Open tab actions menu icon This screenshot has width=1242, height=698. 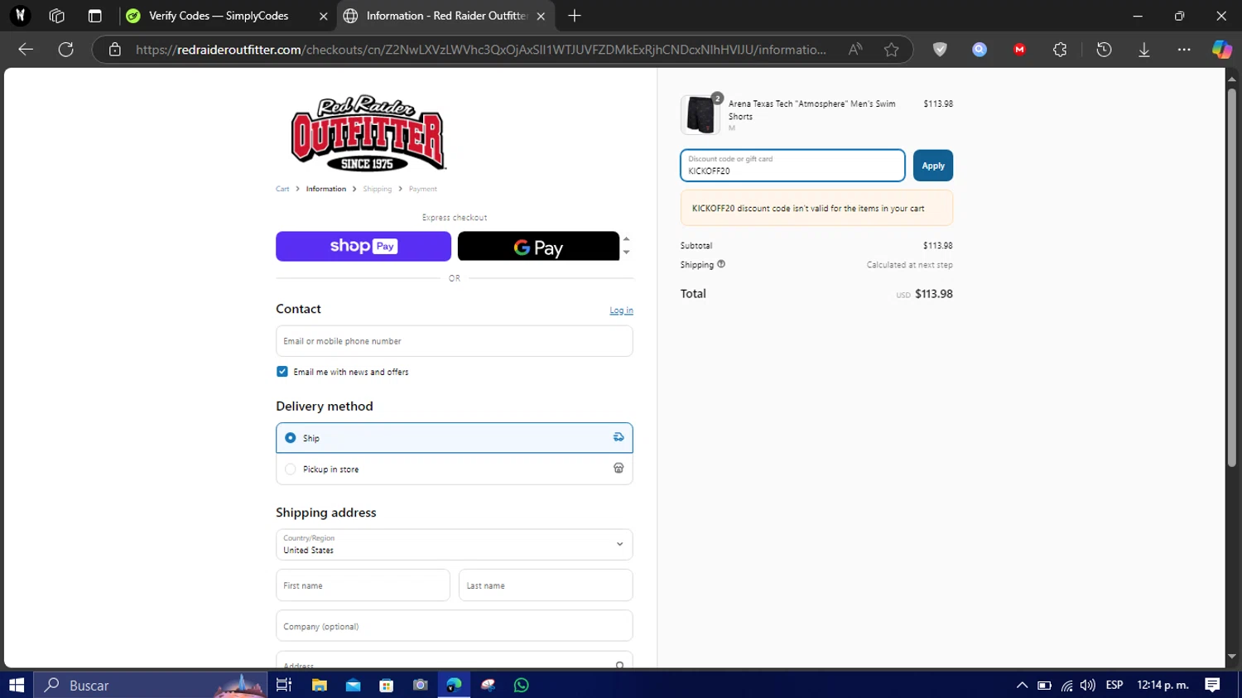tap(94, 16)
